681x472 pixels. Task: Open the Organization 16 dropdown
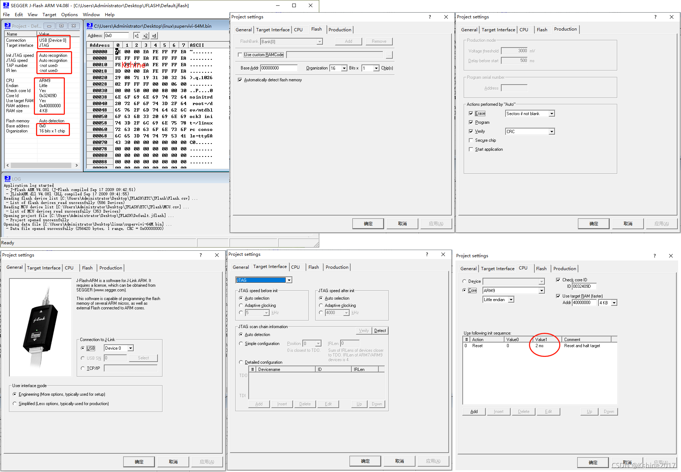[344, 68]
